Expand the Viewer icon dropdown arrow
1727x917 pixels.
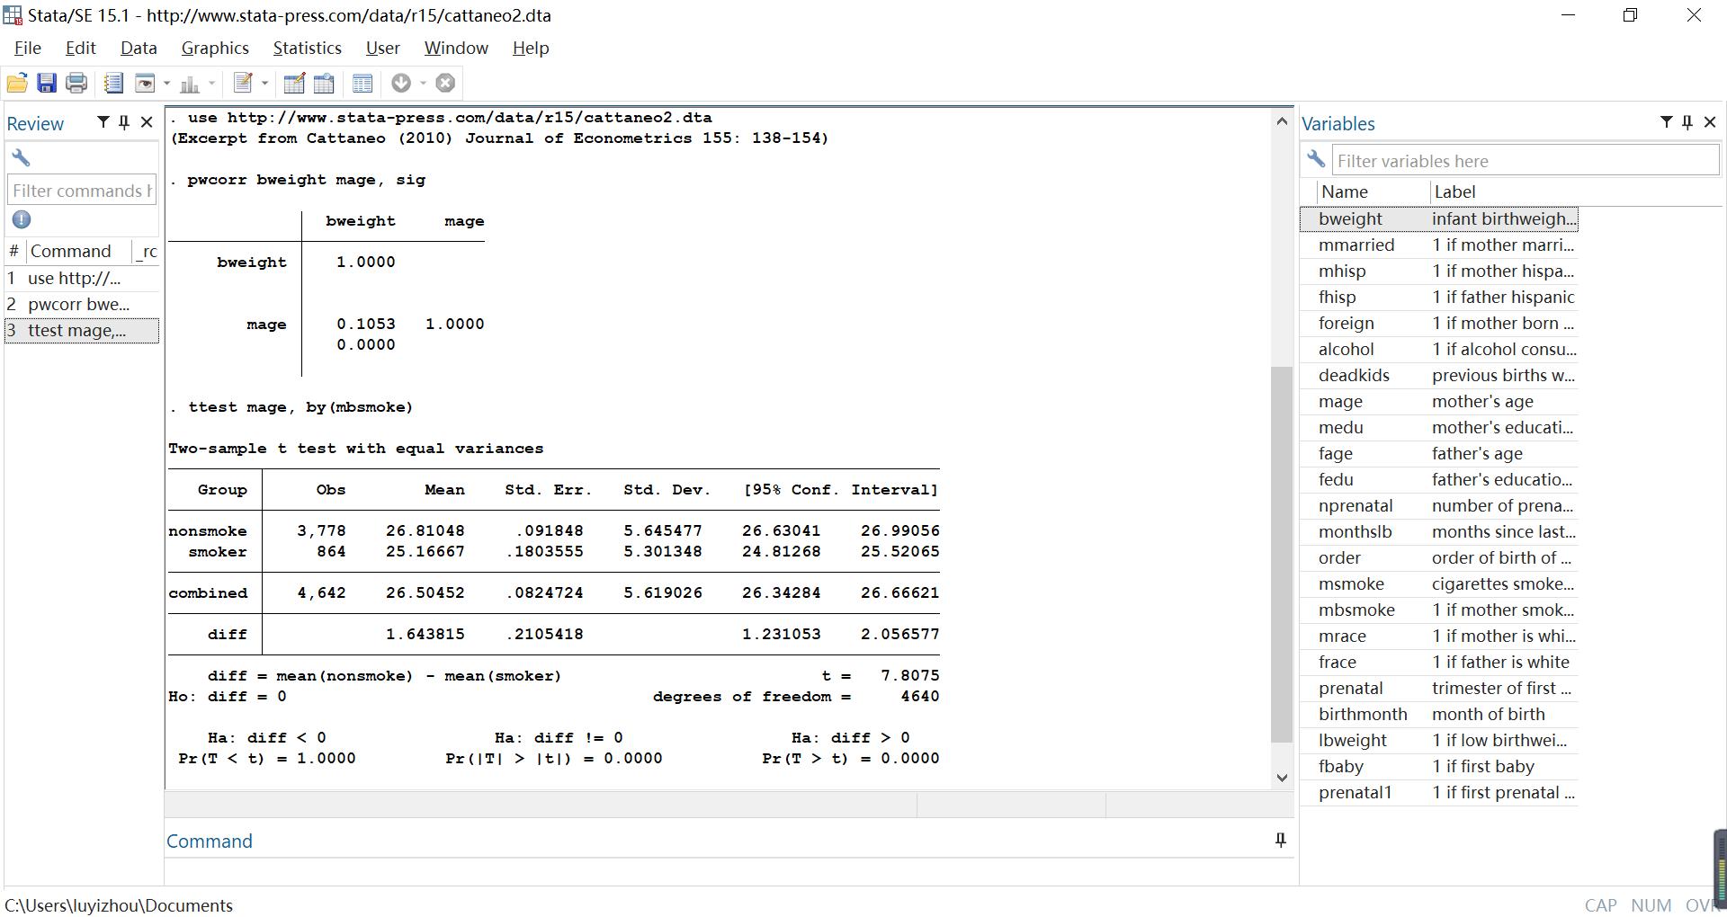166,84
